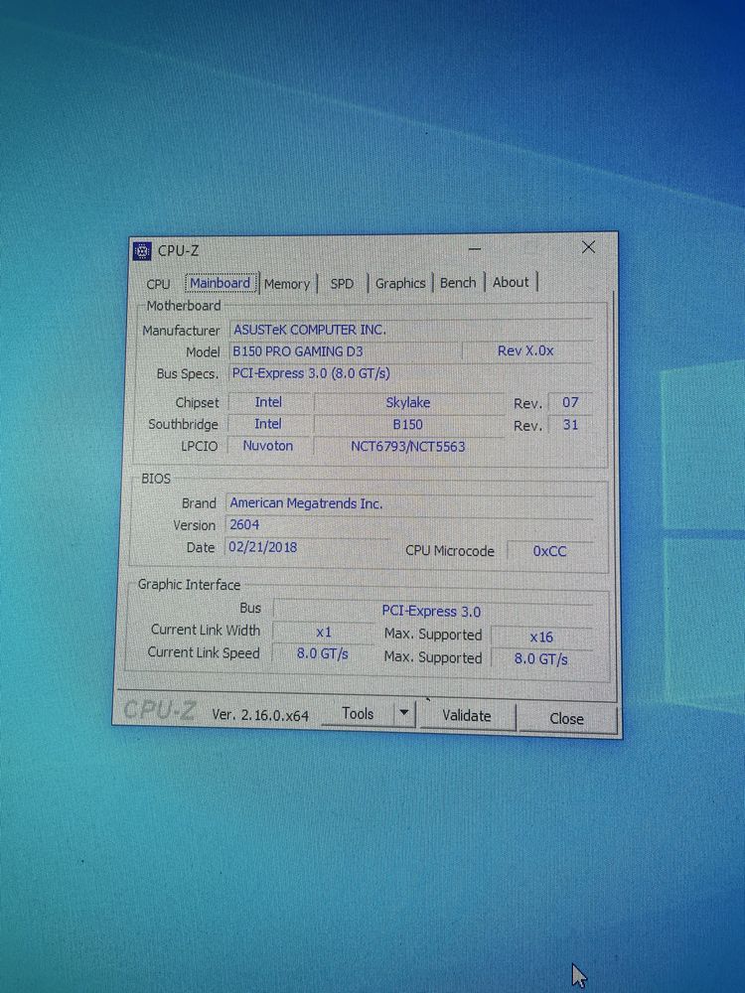Click the Skylake chipset value

408,403
